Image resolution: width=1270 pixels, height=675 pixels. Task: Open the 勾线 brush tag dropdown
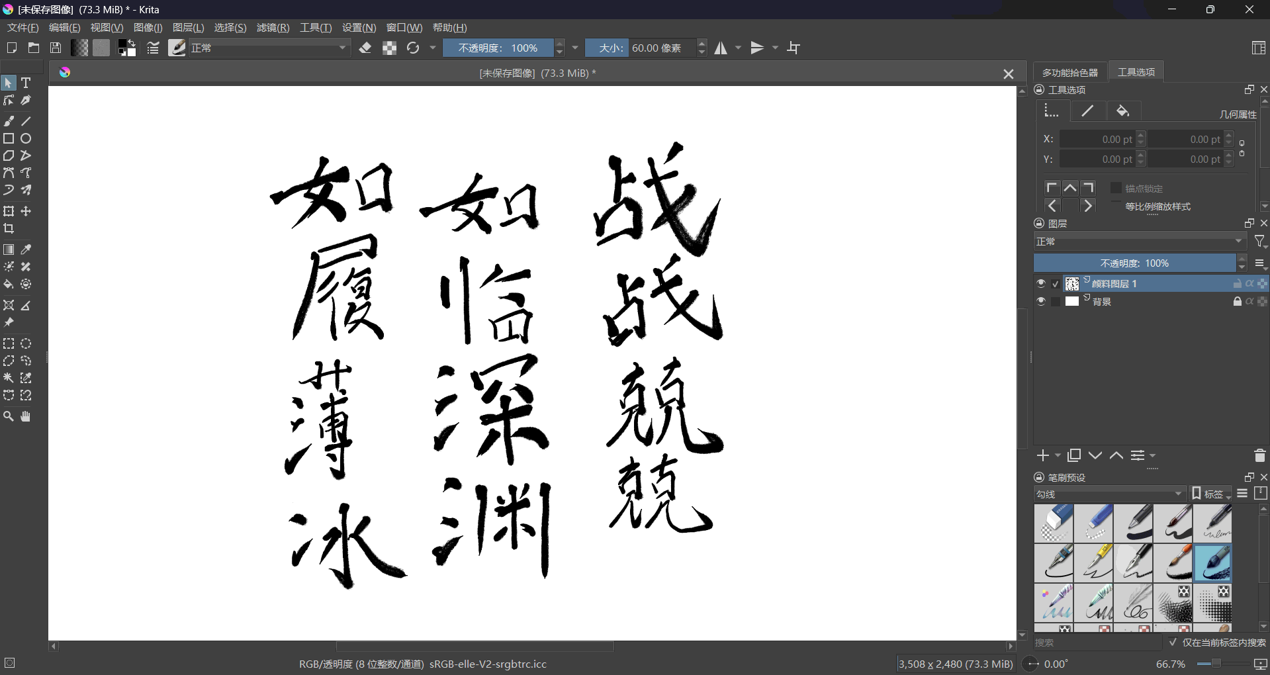coord(1109,494)
